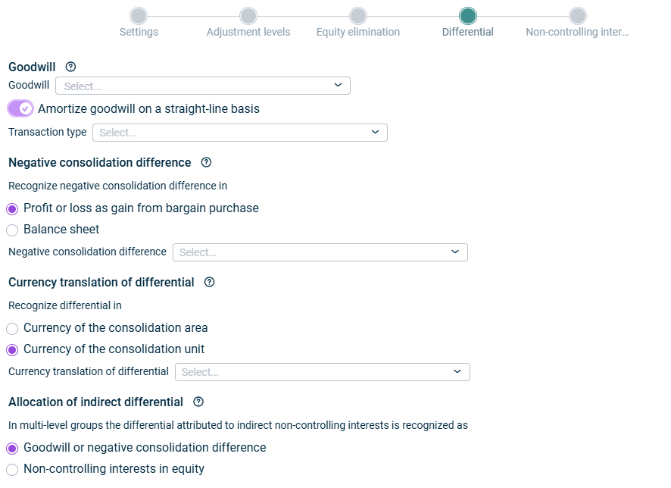Screen dimensions: 671x488
Task: Jump to the Adjustment levels step circle
Action: click(248, 16)
